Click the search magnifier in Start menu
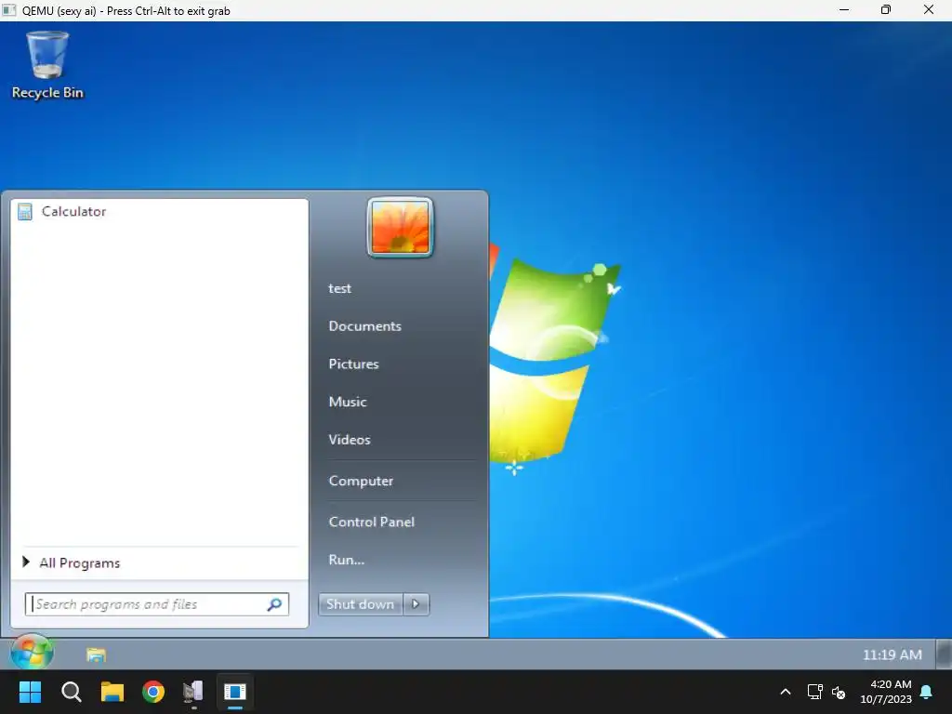The image size is (952, 714). 274,604
